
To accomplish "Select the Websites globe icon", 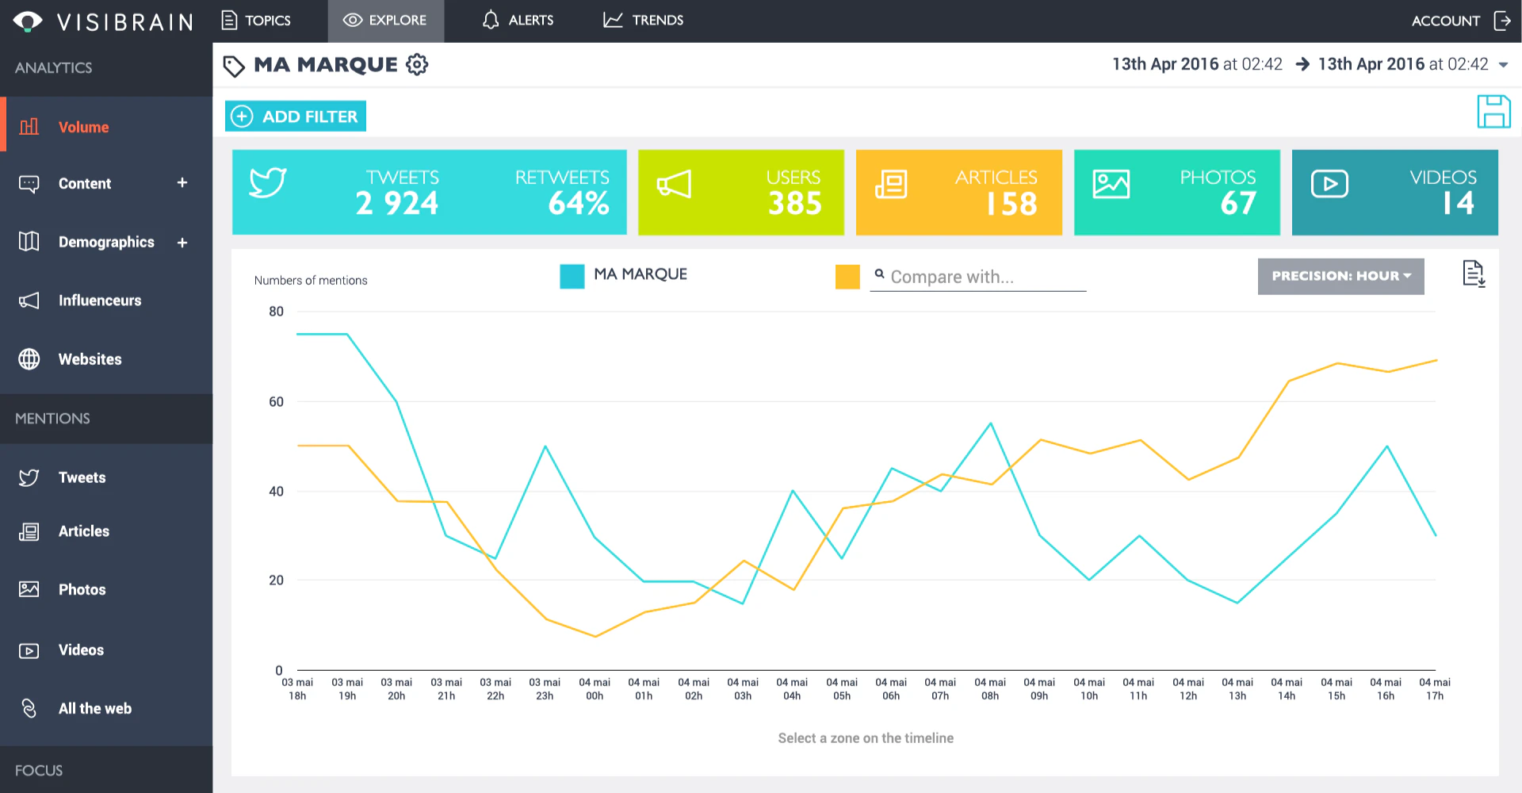I will point(29,359).
